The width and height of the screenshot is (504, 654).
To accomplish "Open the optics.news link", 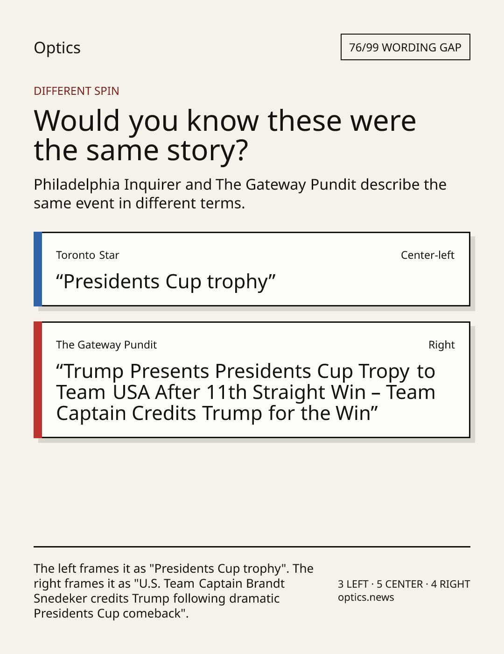I will 366,597.
